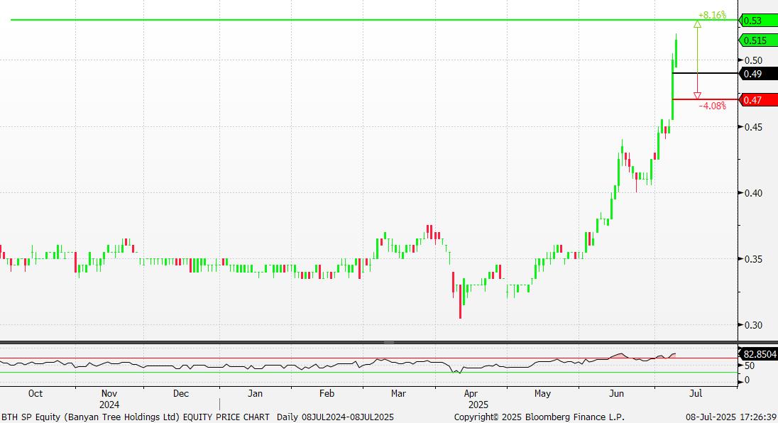Click the 50 level on RSI axis
The image size is (778, 423).
(749, 366)
